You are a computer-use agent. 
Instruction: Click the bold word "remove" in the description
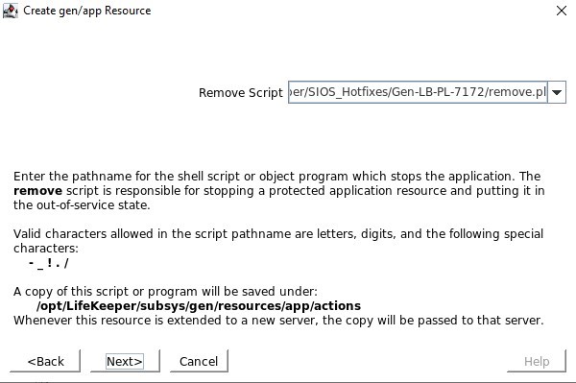[37, 191]
